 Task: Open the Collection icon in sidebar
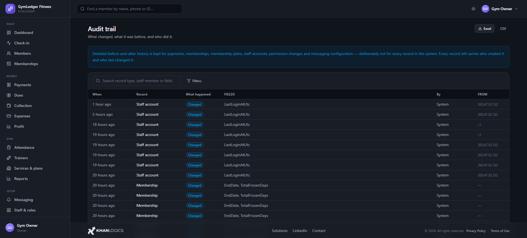click(9, 106)
